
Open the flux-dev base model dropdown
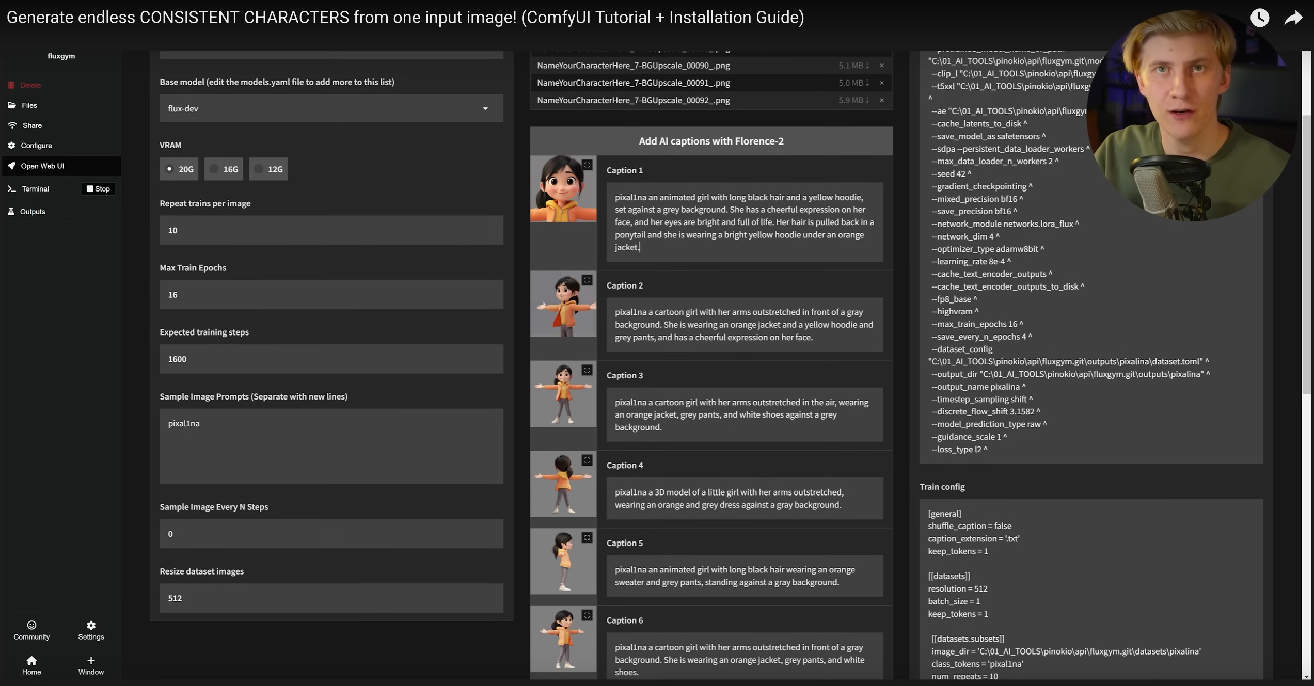point(331,108)
